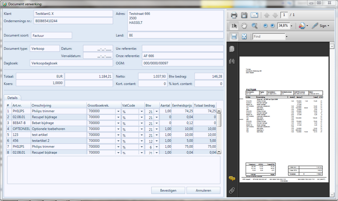Click the Kort. contant field
Image resolution: width=338 pixels, height=201 pixels.
(153, 84)
